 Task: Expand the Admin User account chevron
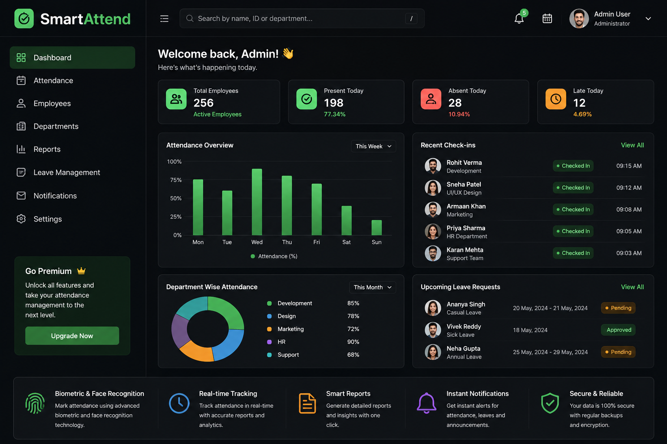(x=648, y=19)
